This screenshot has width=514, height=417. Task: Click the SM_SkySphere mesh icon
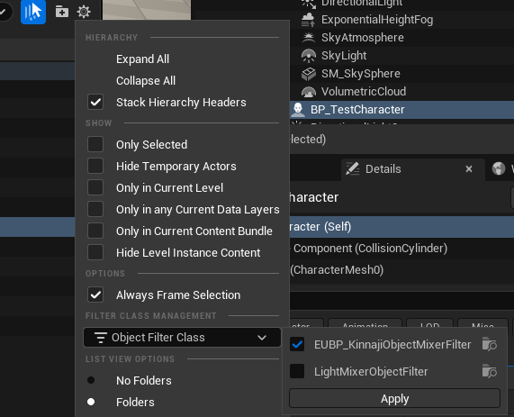pos(308,74)
